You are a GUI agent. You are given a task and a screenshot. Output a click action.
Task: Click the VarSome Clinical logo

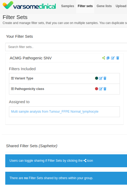point(29,5)
